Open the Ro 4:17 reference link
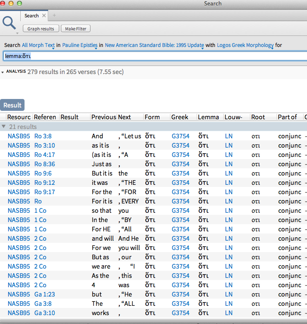 (45, 155)
